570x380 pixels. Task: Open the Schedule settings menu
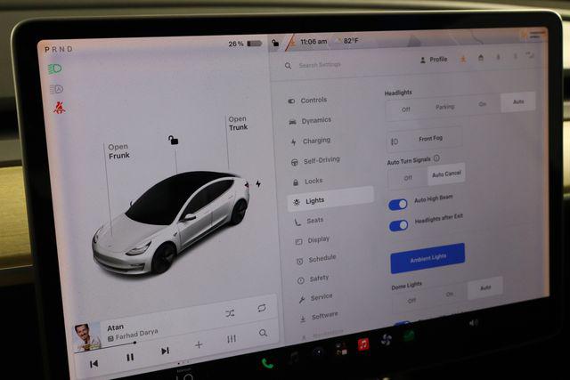pos(316,259)
